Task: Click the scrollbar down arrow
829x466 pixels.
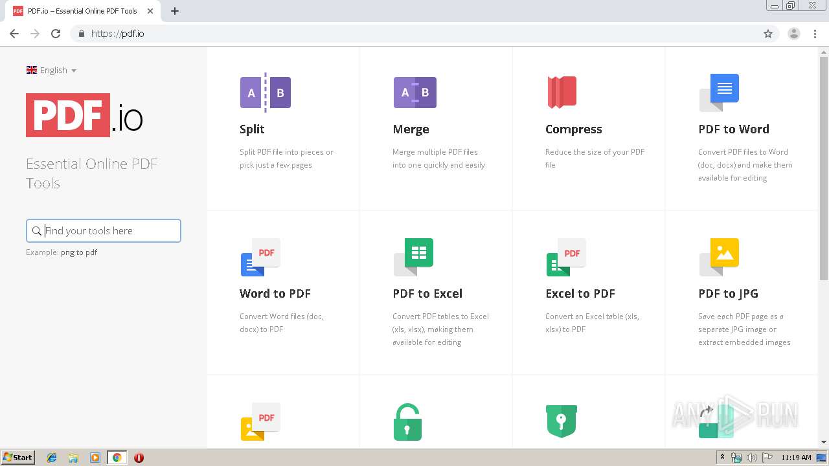Action: [824, 442]
